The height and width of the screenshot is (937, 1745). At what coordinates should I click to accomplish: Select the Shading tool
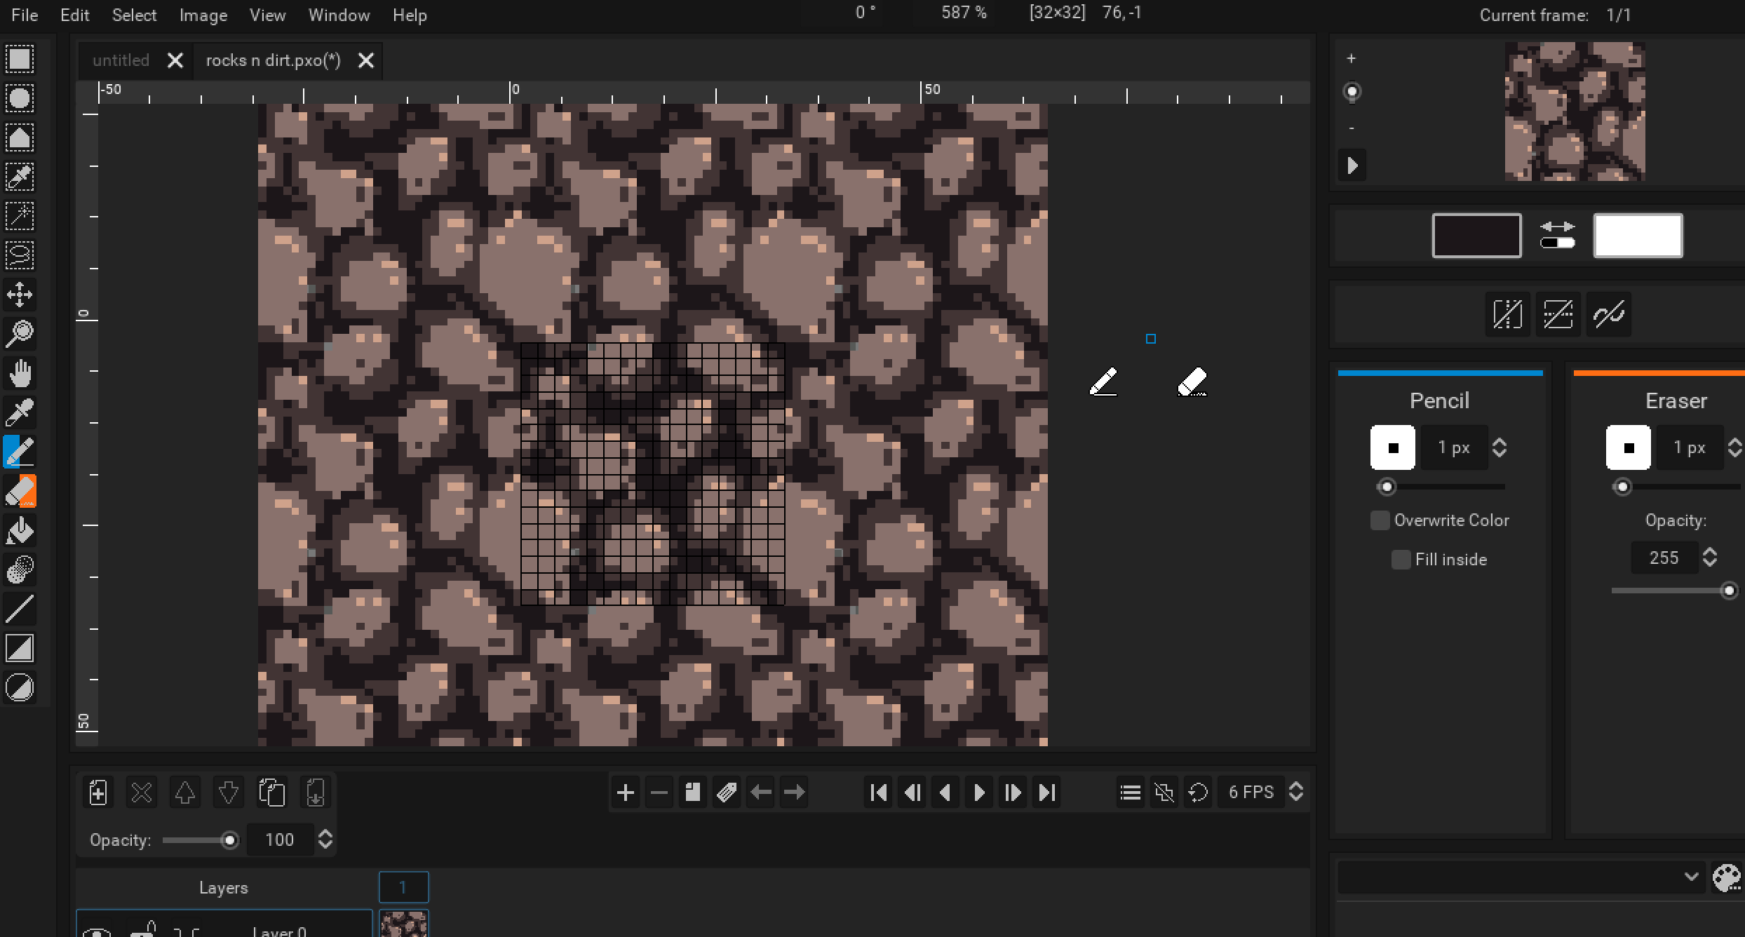coord(20,569)
